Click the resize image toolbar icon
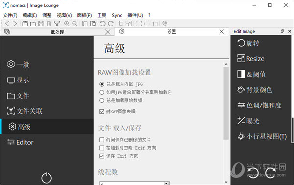This screenshot has width=294, height=185. click(128, 24)
